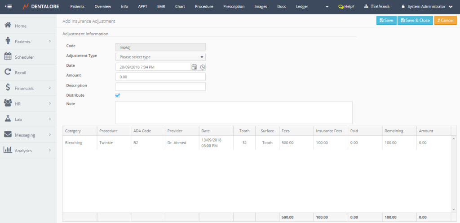The height and width of the screenshot is (223, 460).
Task: Uncheck the Distribute checkbox
Action: [118, 95]
